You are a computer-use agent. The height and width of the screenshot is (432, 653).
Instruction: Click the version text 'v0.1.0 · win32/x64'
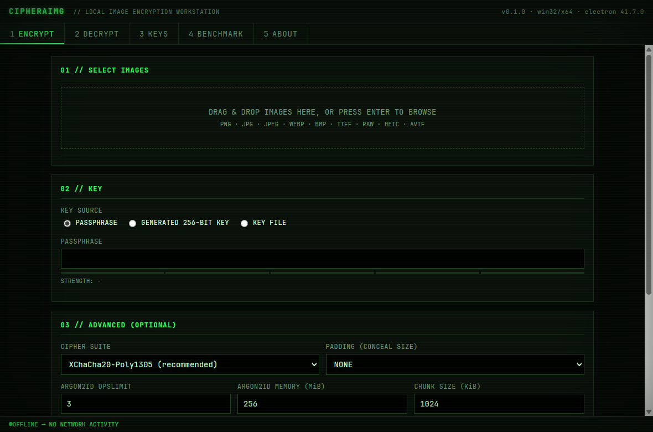tap(537, 12)
